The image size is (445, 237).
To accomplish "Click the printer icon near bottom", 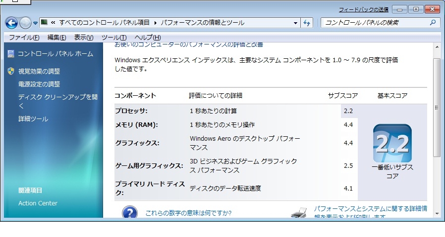I will [299, 212].
